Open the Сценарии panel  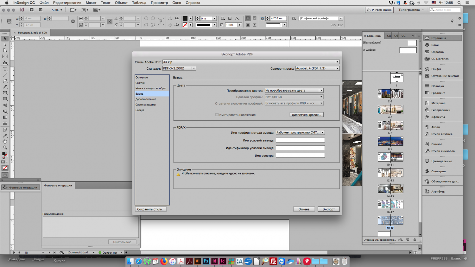point(438,171)
